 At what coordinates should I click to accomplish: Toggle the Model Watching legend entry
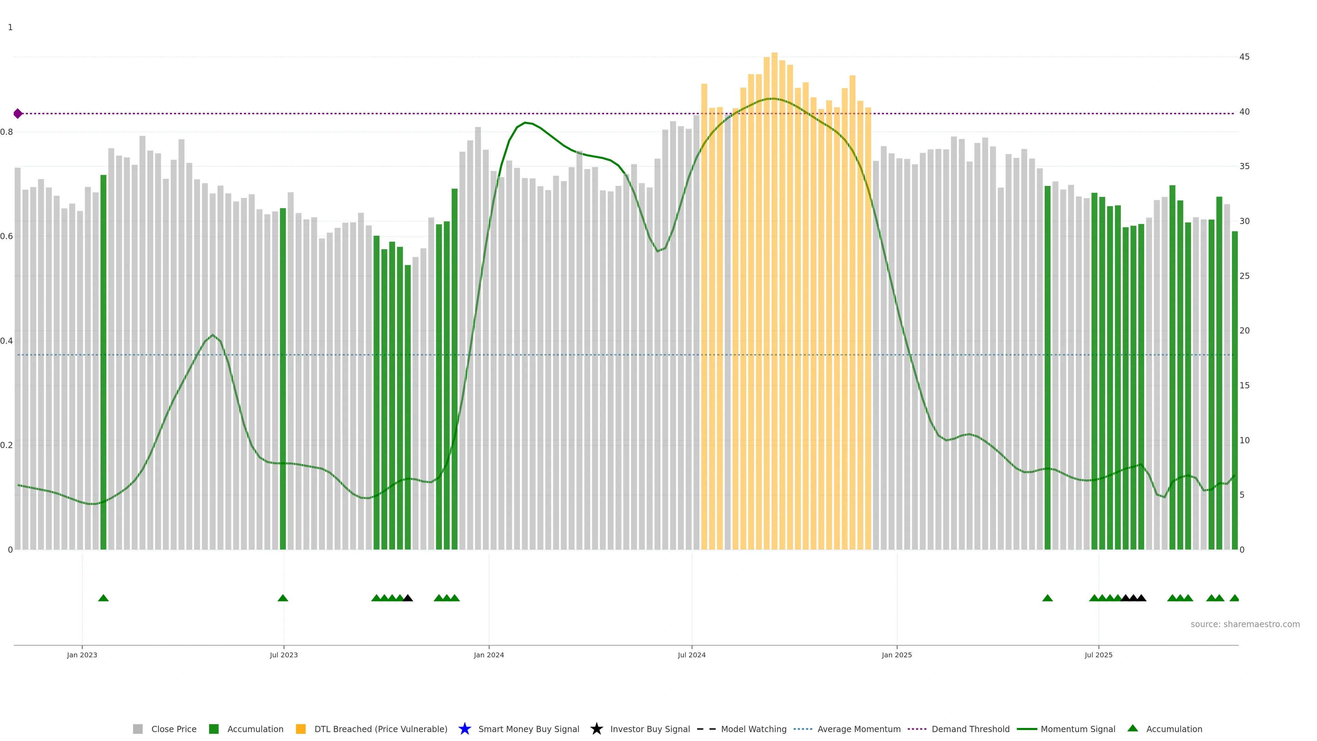(754, 729)
